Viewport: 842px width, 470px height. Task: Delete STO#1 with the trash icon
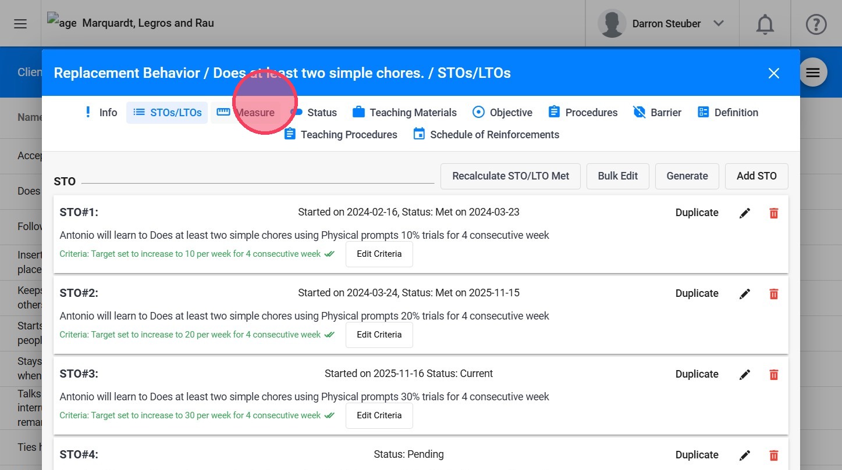coord(774,213)
